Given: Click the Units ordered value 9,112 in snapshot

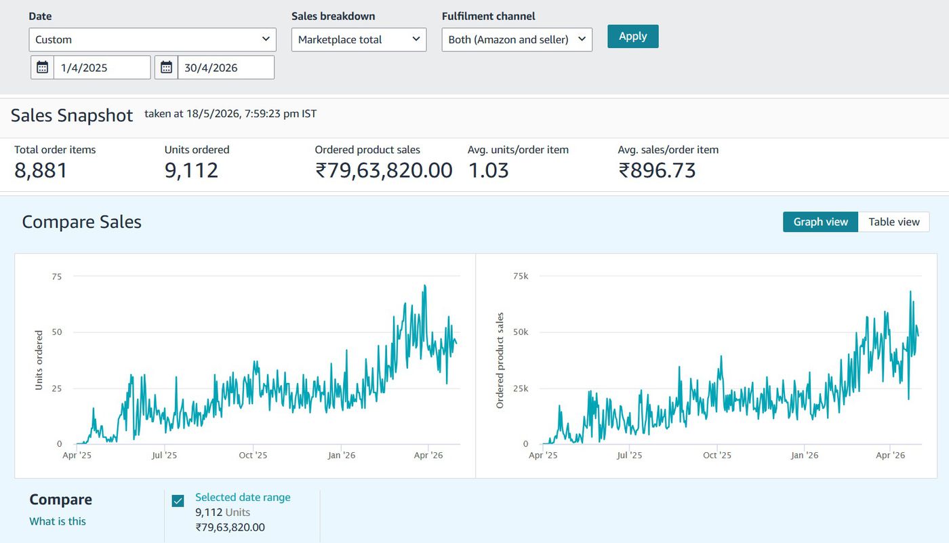Looking at the screenshot, I should (191, 170).
